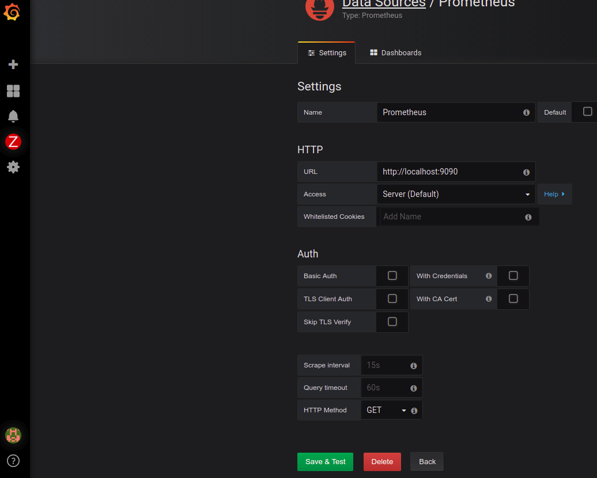The height and width of the screenshot is (478, 597).
Task: Show info tooltip for Whitelisted Cookies
Action: (528, 217)
